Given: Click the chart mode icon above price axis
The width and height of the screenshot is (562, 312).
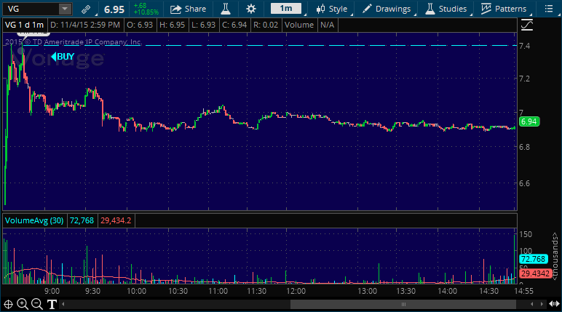Looking at the screenshot, I should [526, 25].
